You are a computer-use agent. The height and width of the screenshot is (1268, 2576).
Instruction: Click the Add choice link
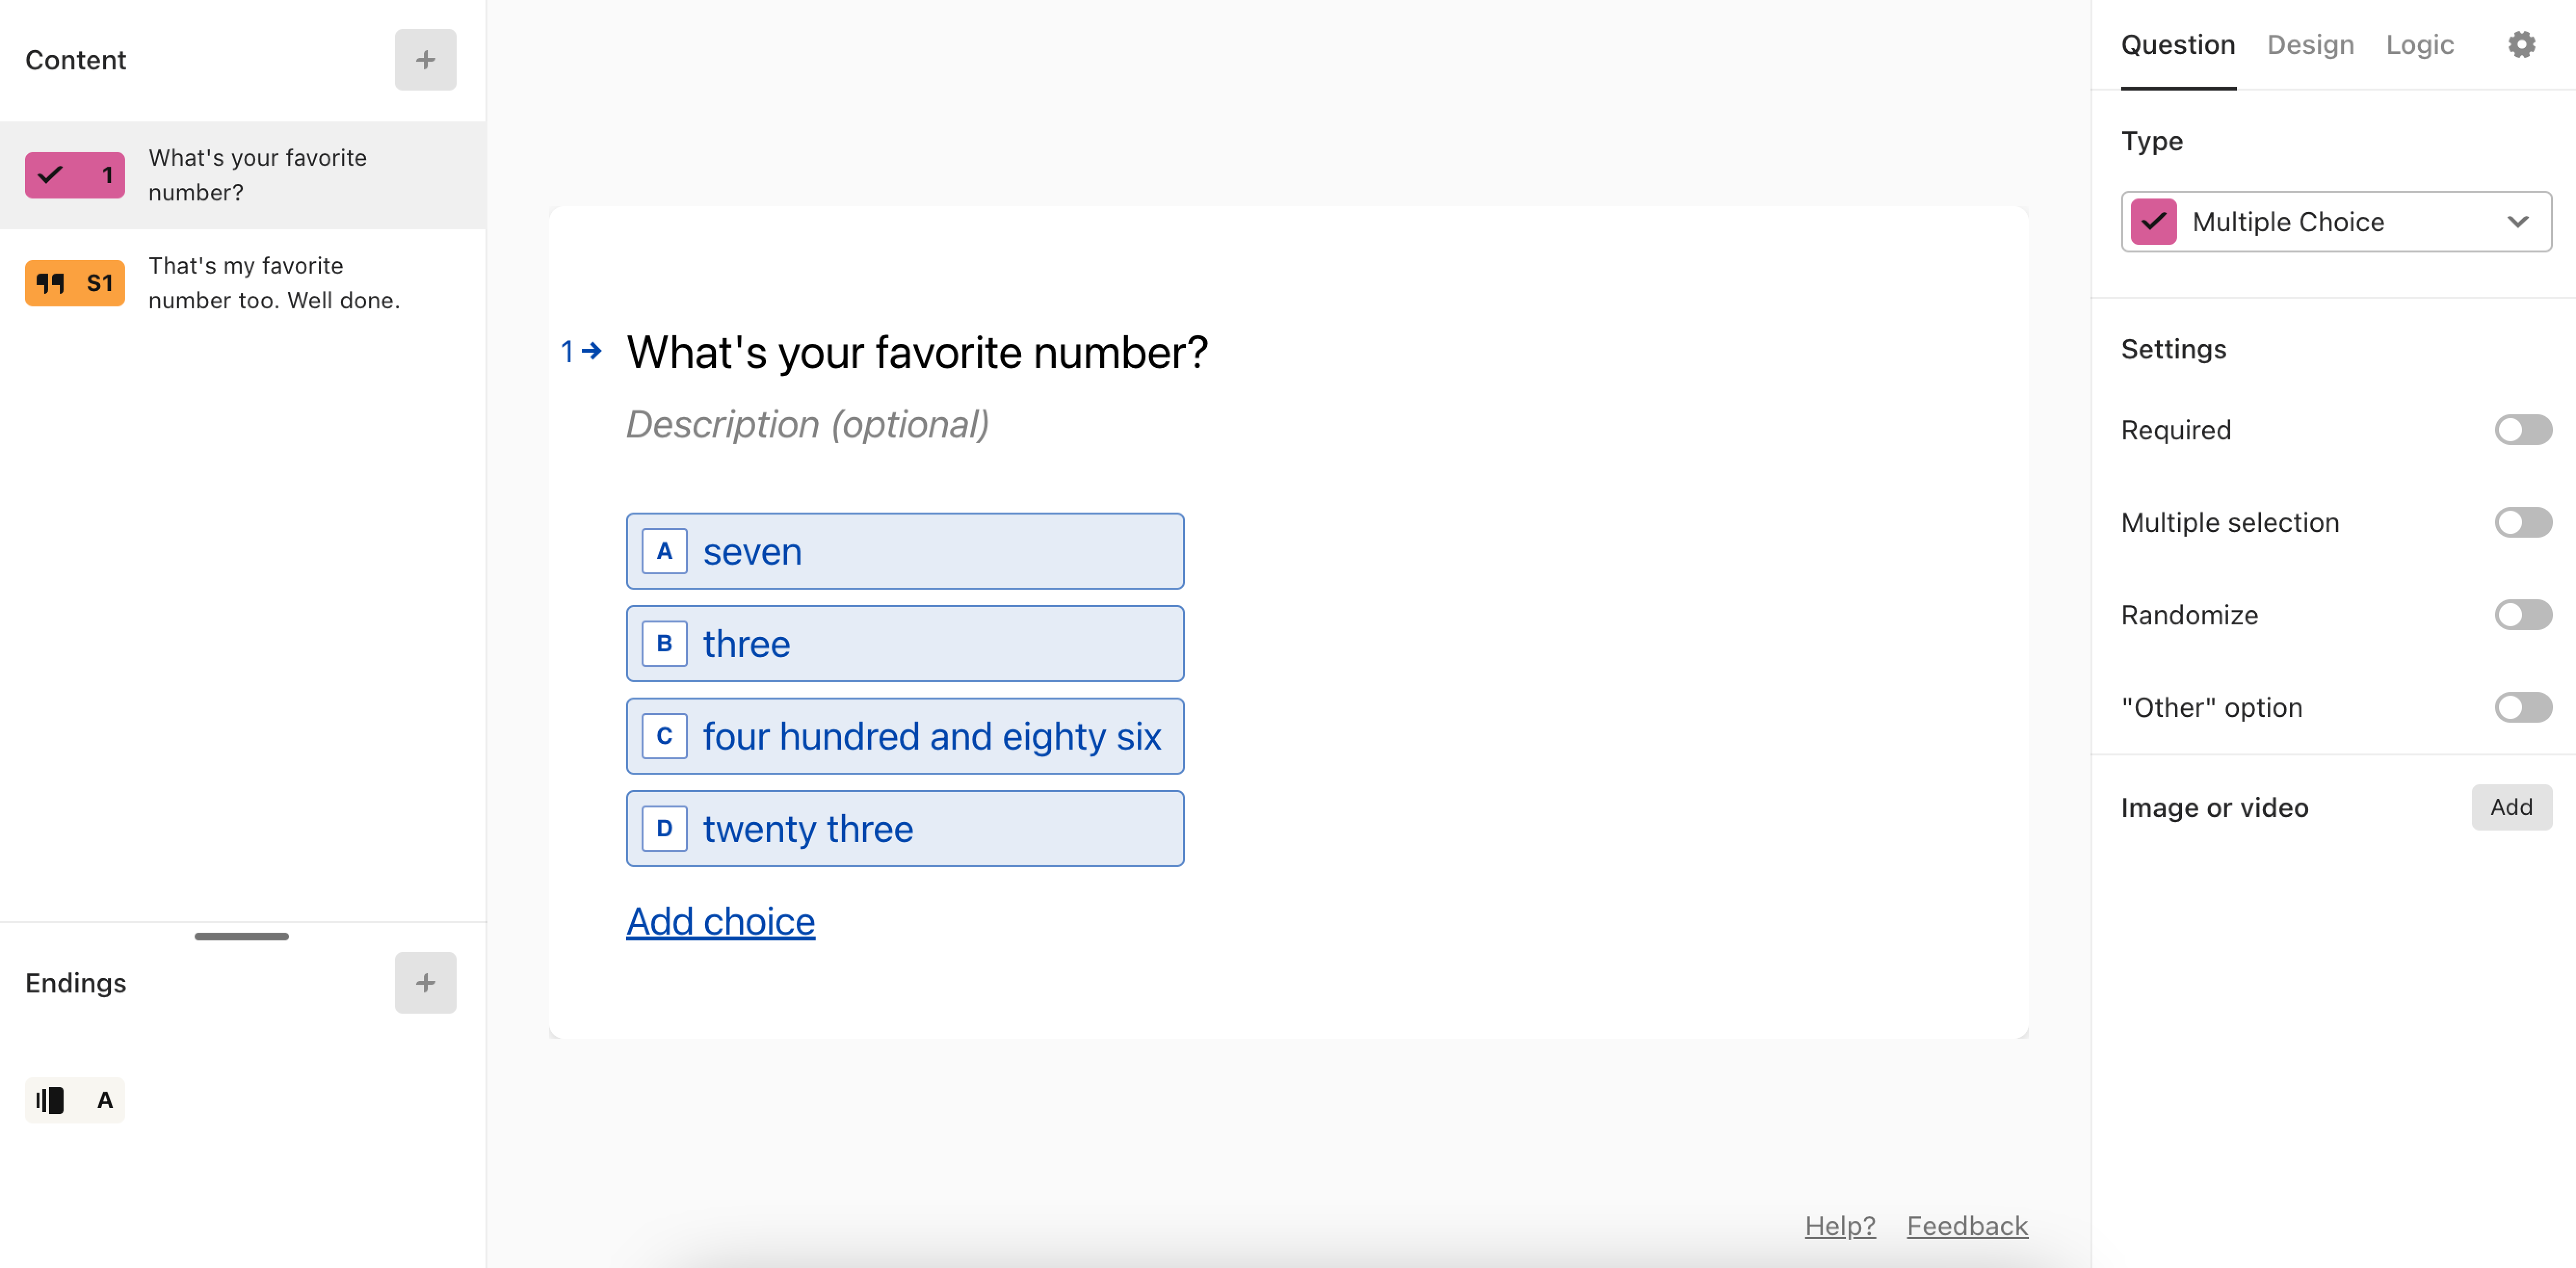click(x=720, y=921)
